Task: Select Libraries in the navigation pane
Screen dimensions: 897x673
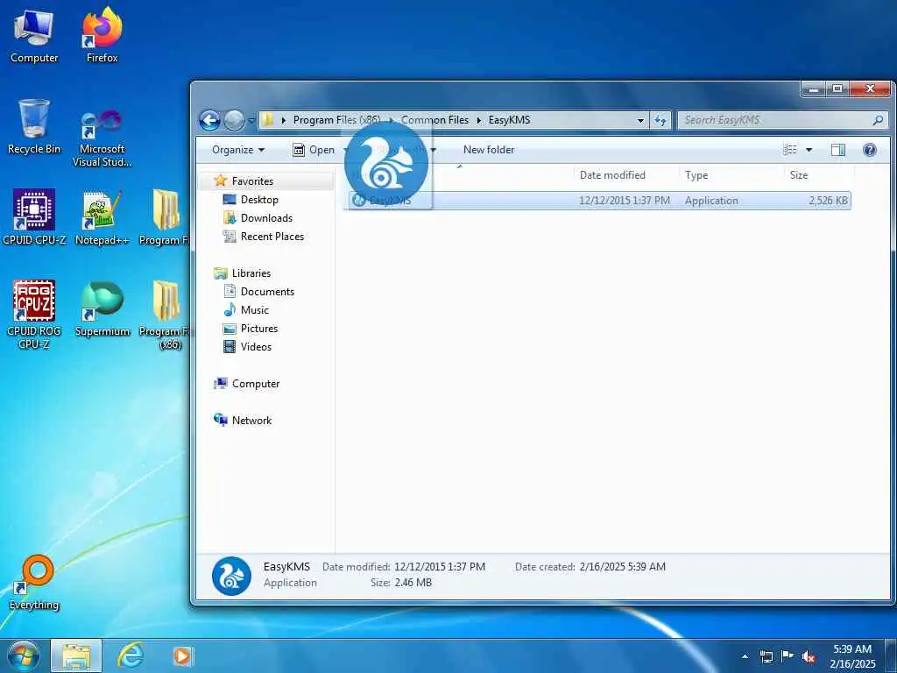Action: tap(251, 273)
